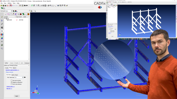This screenshot has width=177, height=99.
Task: Click the Count column header
Action: pos(21,17)
